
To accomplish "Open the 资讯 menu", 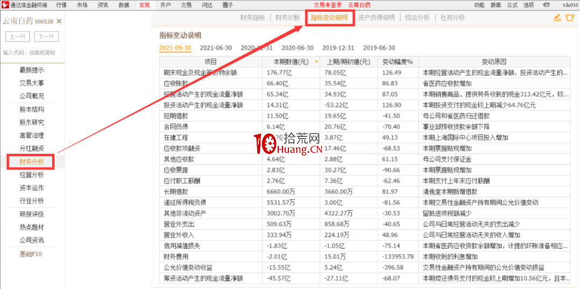I will [x=103, y=5].
